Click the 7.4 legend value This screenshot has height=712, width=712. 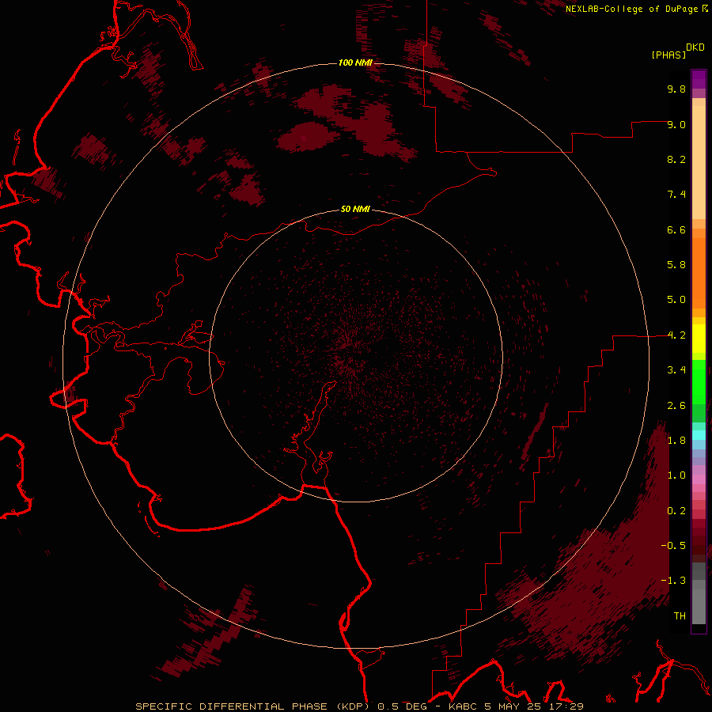(x=676, y=195)
